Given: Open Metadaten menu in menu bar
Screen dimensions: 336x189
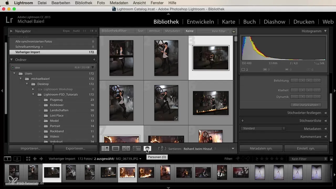Looking at the screenshot, I should pos(119,3).
